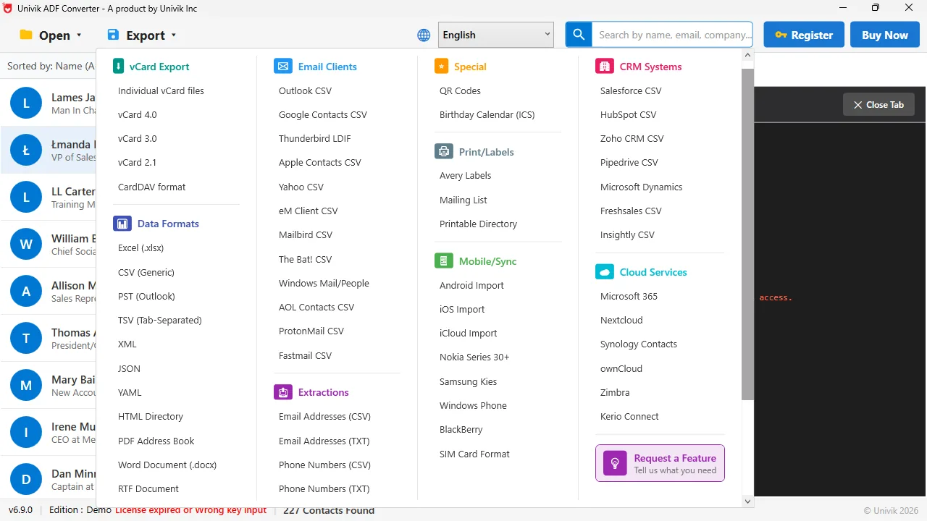Viewport: 927px width, 521px height.
Task: Choose QR Codes export
Action: coord(460,90)
